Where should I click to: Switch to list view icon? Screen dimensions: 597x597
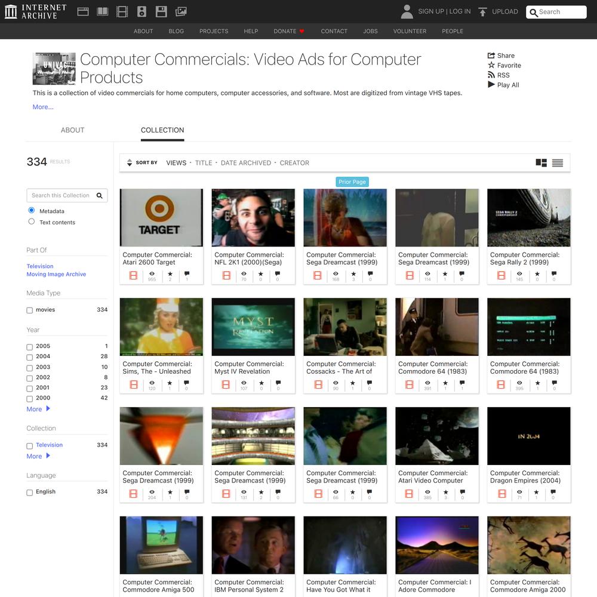point(558,163)
